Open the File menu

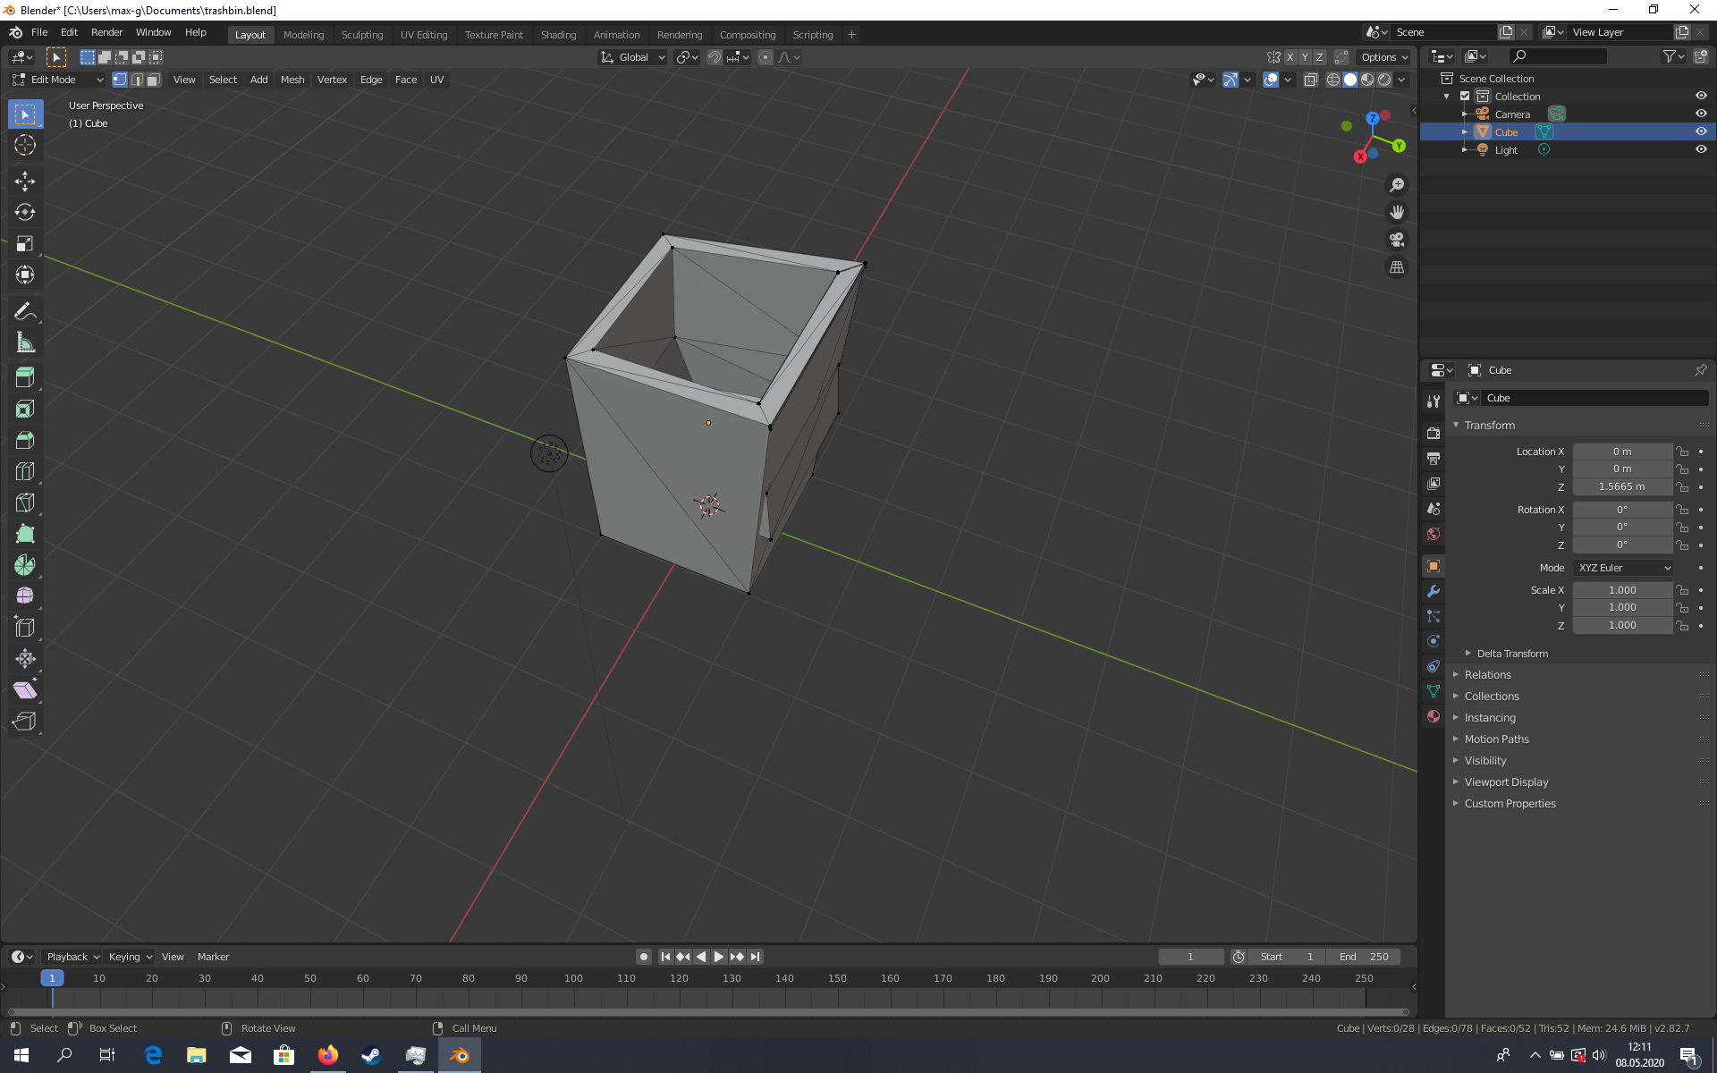[x=39, y=32]
